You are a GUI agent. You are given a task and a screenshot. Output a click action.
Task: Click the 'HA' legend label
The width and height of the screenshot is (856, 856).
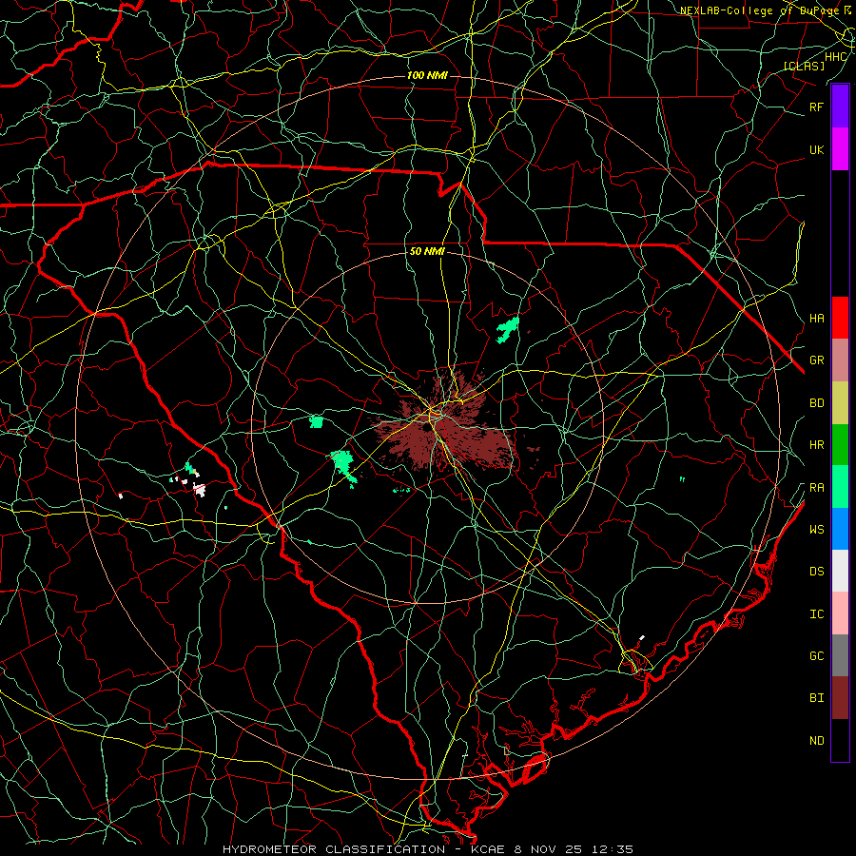coord(816,318)
